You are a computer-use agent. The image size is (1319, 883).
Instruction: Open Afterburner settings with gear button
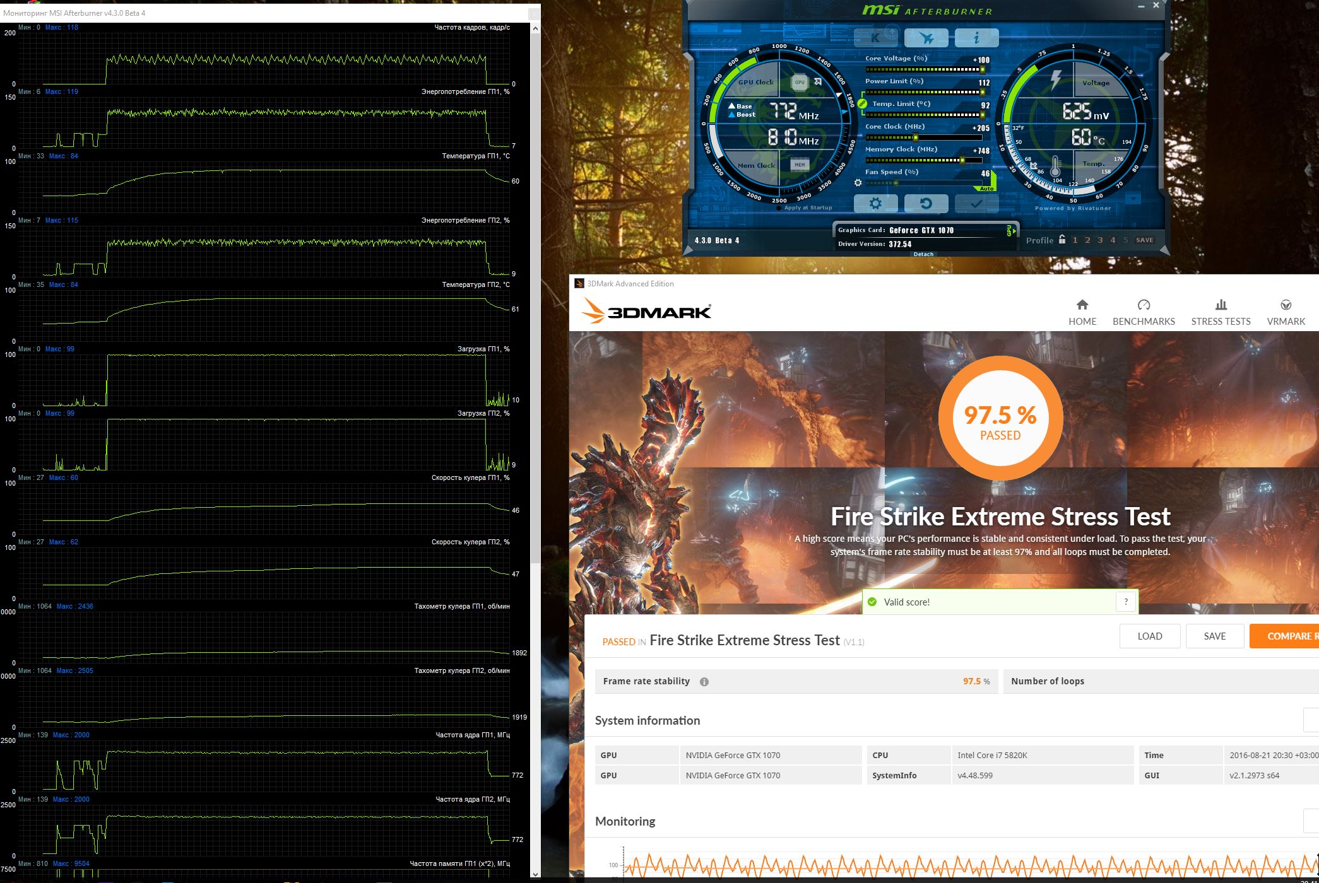click(875, 204)
